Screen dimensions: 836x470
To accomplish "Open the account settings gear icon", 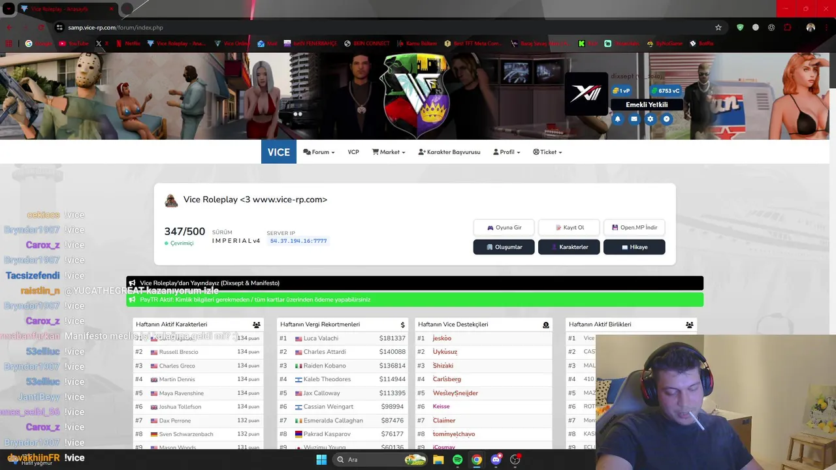I will click(650, 119).
